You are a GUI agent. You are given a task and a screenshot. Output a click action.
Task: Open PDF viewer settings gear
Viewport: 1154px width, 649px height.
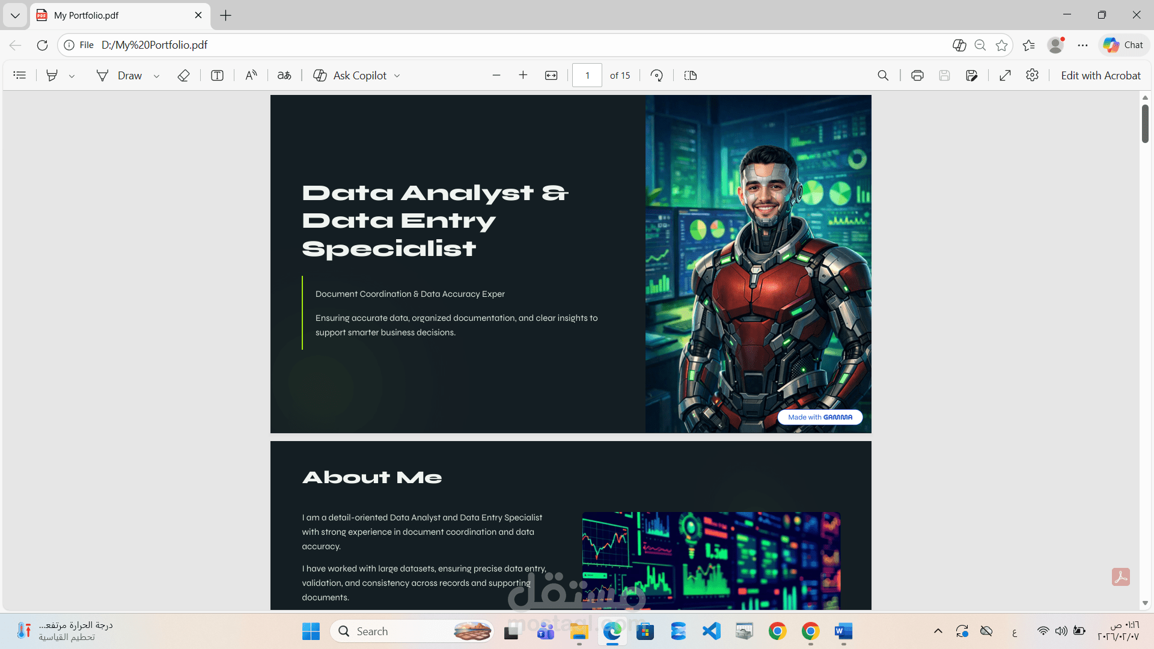(x=1032, y=76)
